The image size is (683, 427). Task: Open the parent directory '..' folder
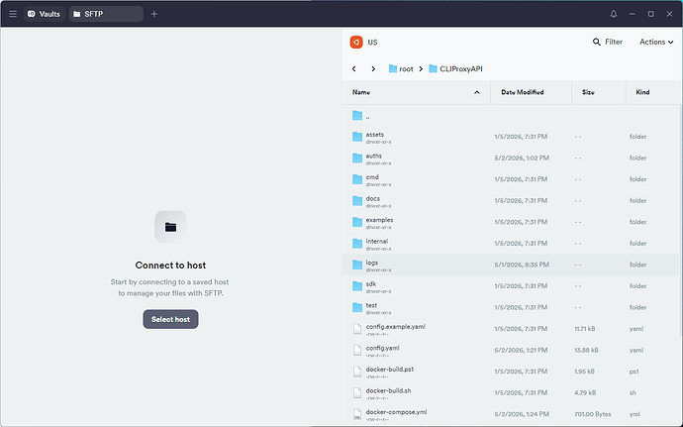point(357,115)
